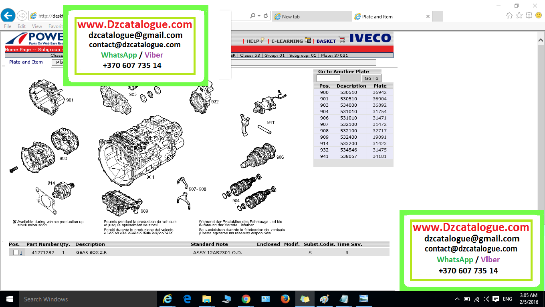Open Paint from the taskbar

click(324, 299)
